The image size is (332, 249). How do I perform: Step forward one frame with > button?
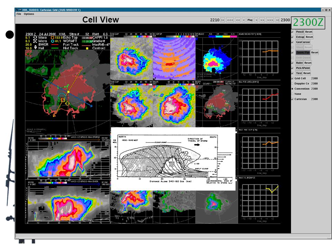coord(256,20)
